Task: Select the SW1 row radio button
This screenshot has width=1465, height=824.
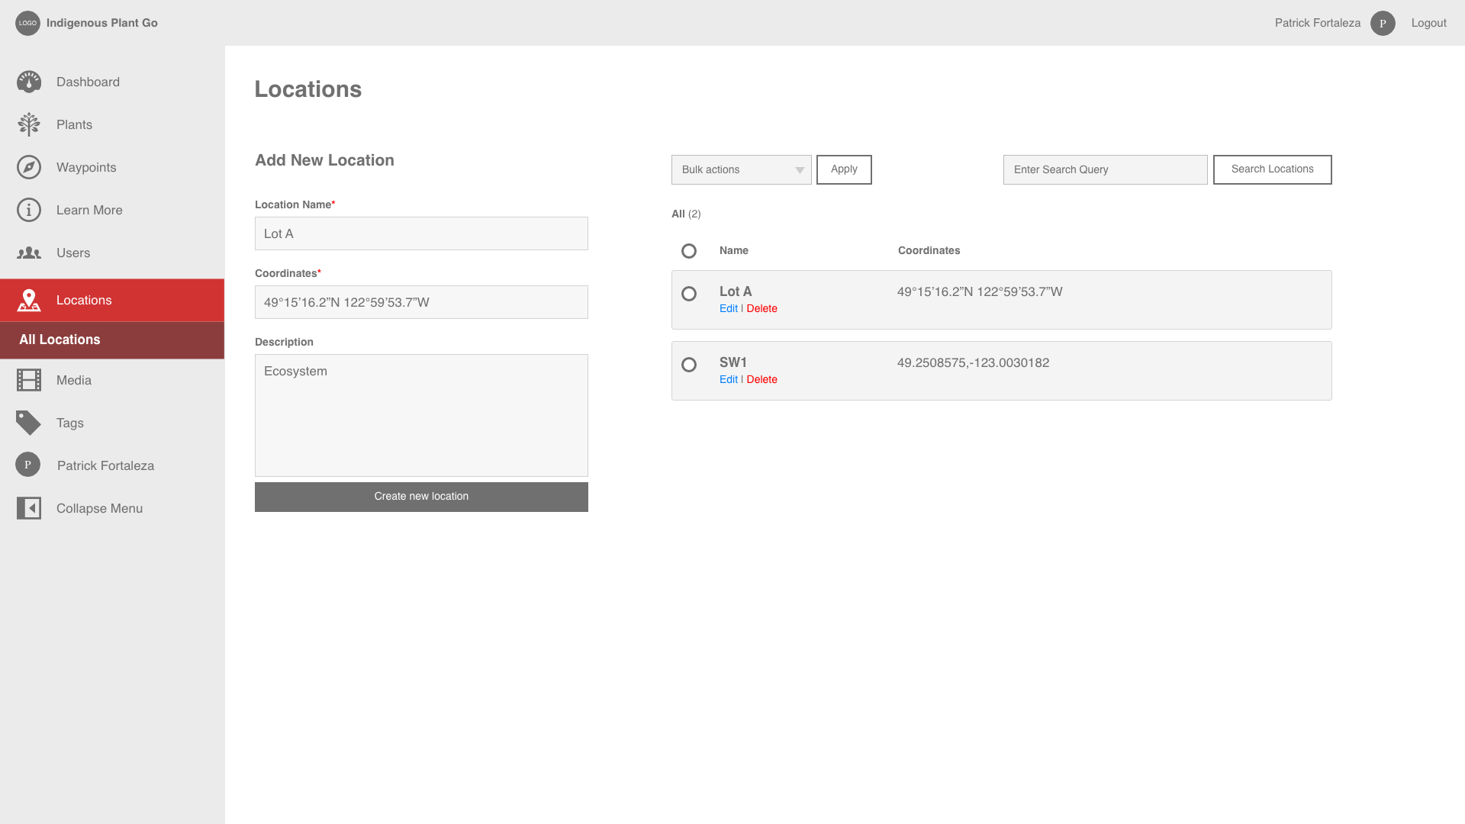Action: pyautogui.click(x=689, y=365)
